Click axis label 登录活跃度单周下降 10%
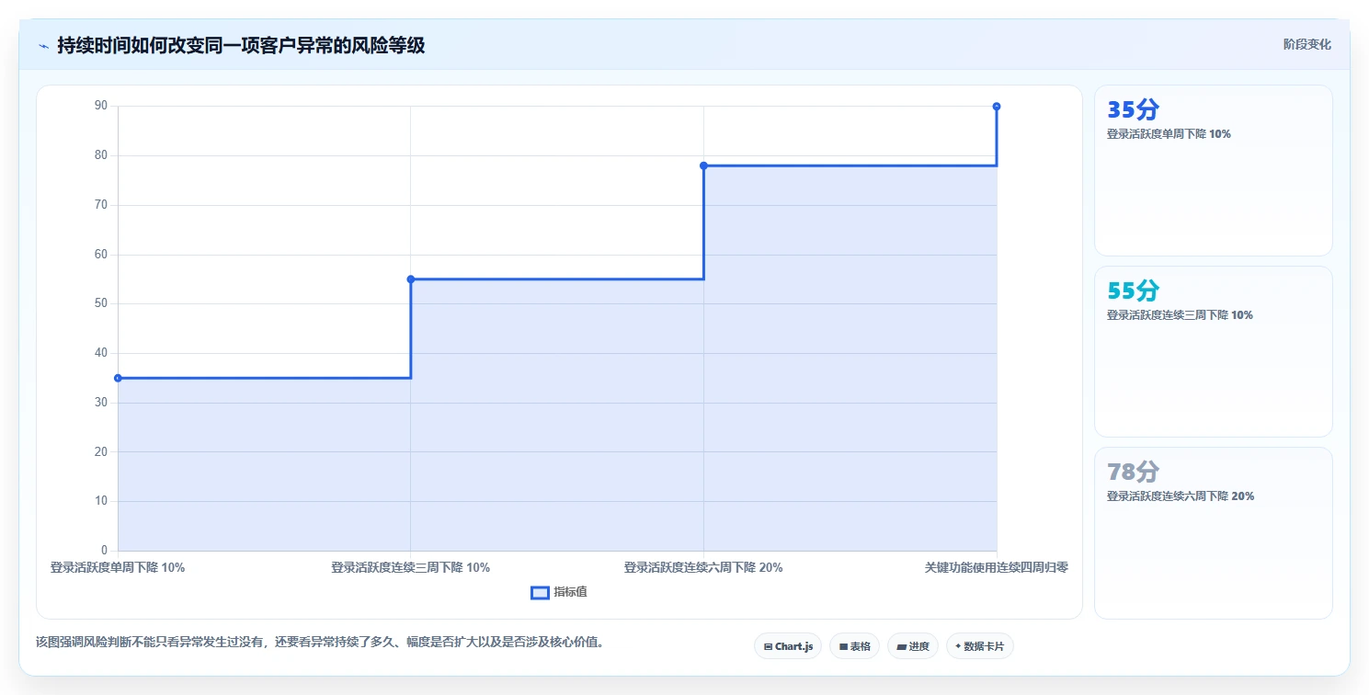Screen dimensions: 1369x695 click(x=118, y=568)
